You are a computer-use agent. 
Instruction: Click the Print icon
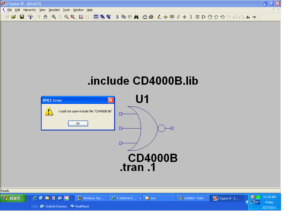tap(151, 17)
